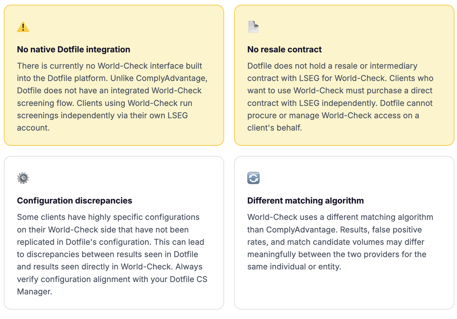Click 'client's behalf.' text in resale card
This screenshot has height=319, width=457.
click(x=275, y=128)
